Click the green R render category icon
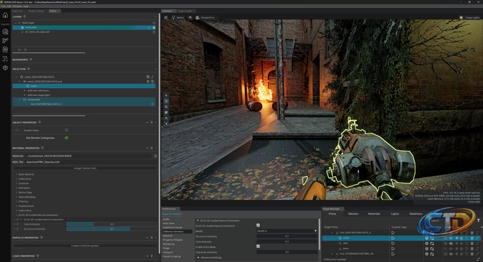This screenshot has width=483, height=262. [x=66, y=138]
